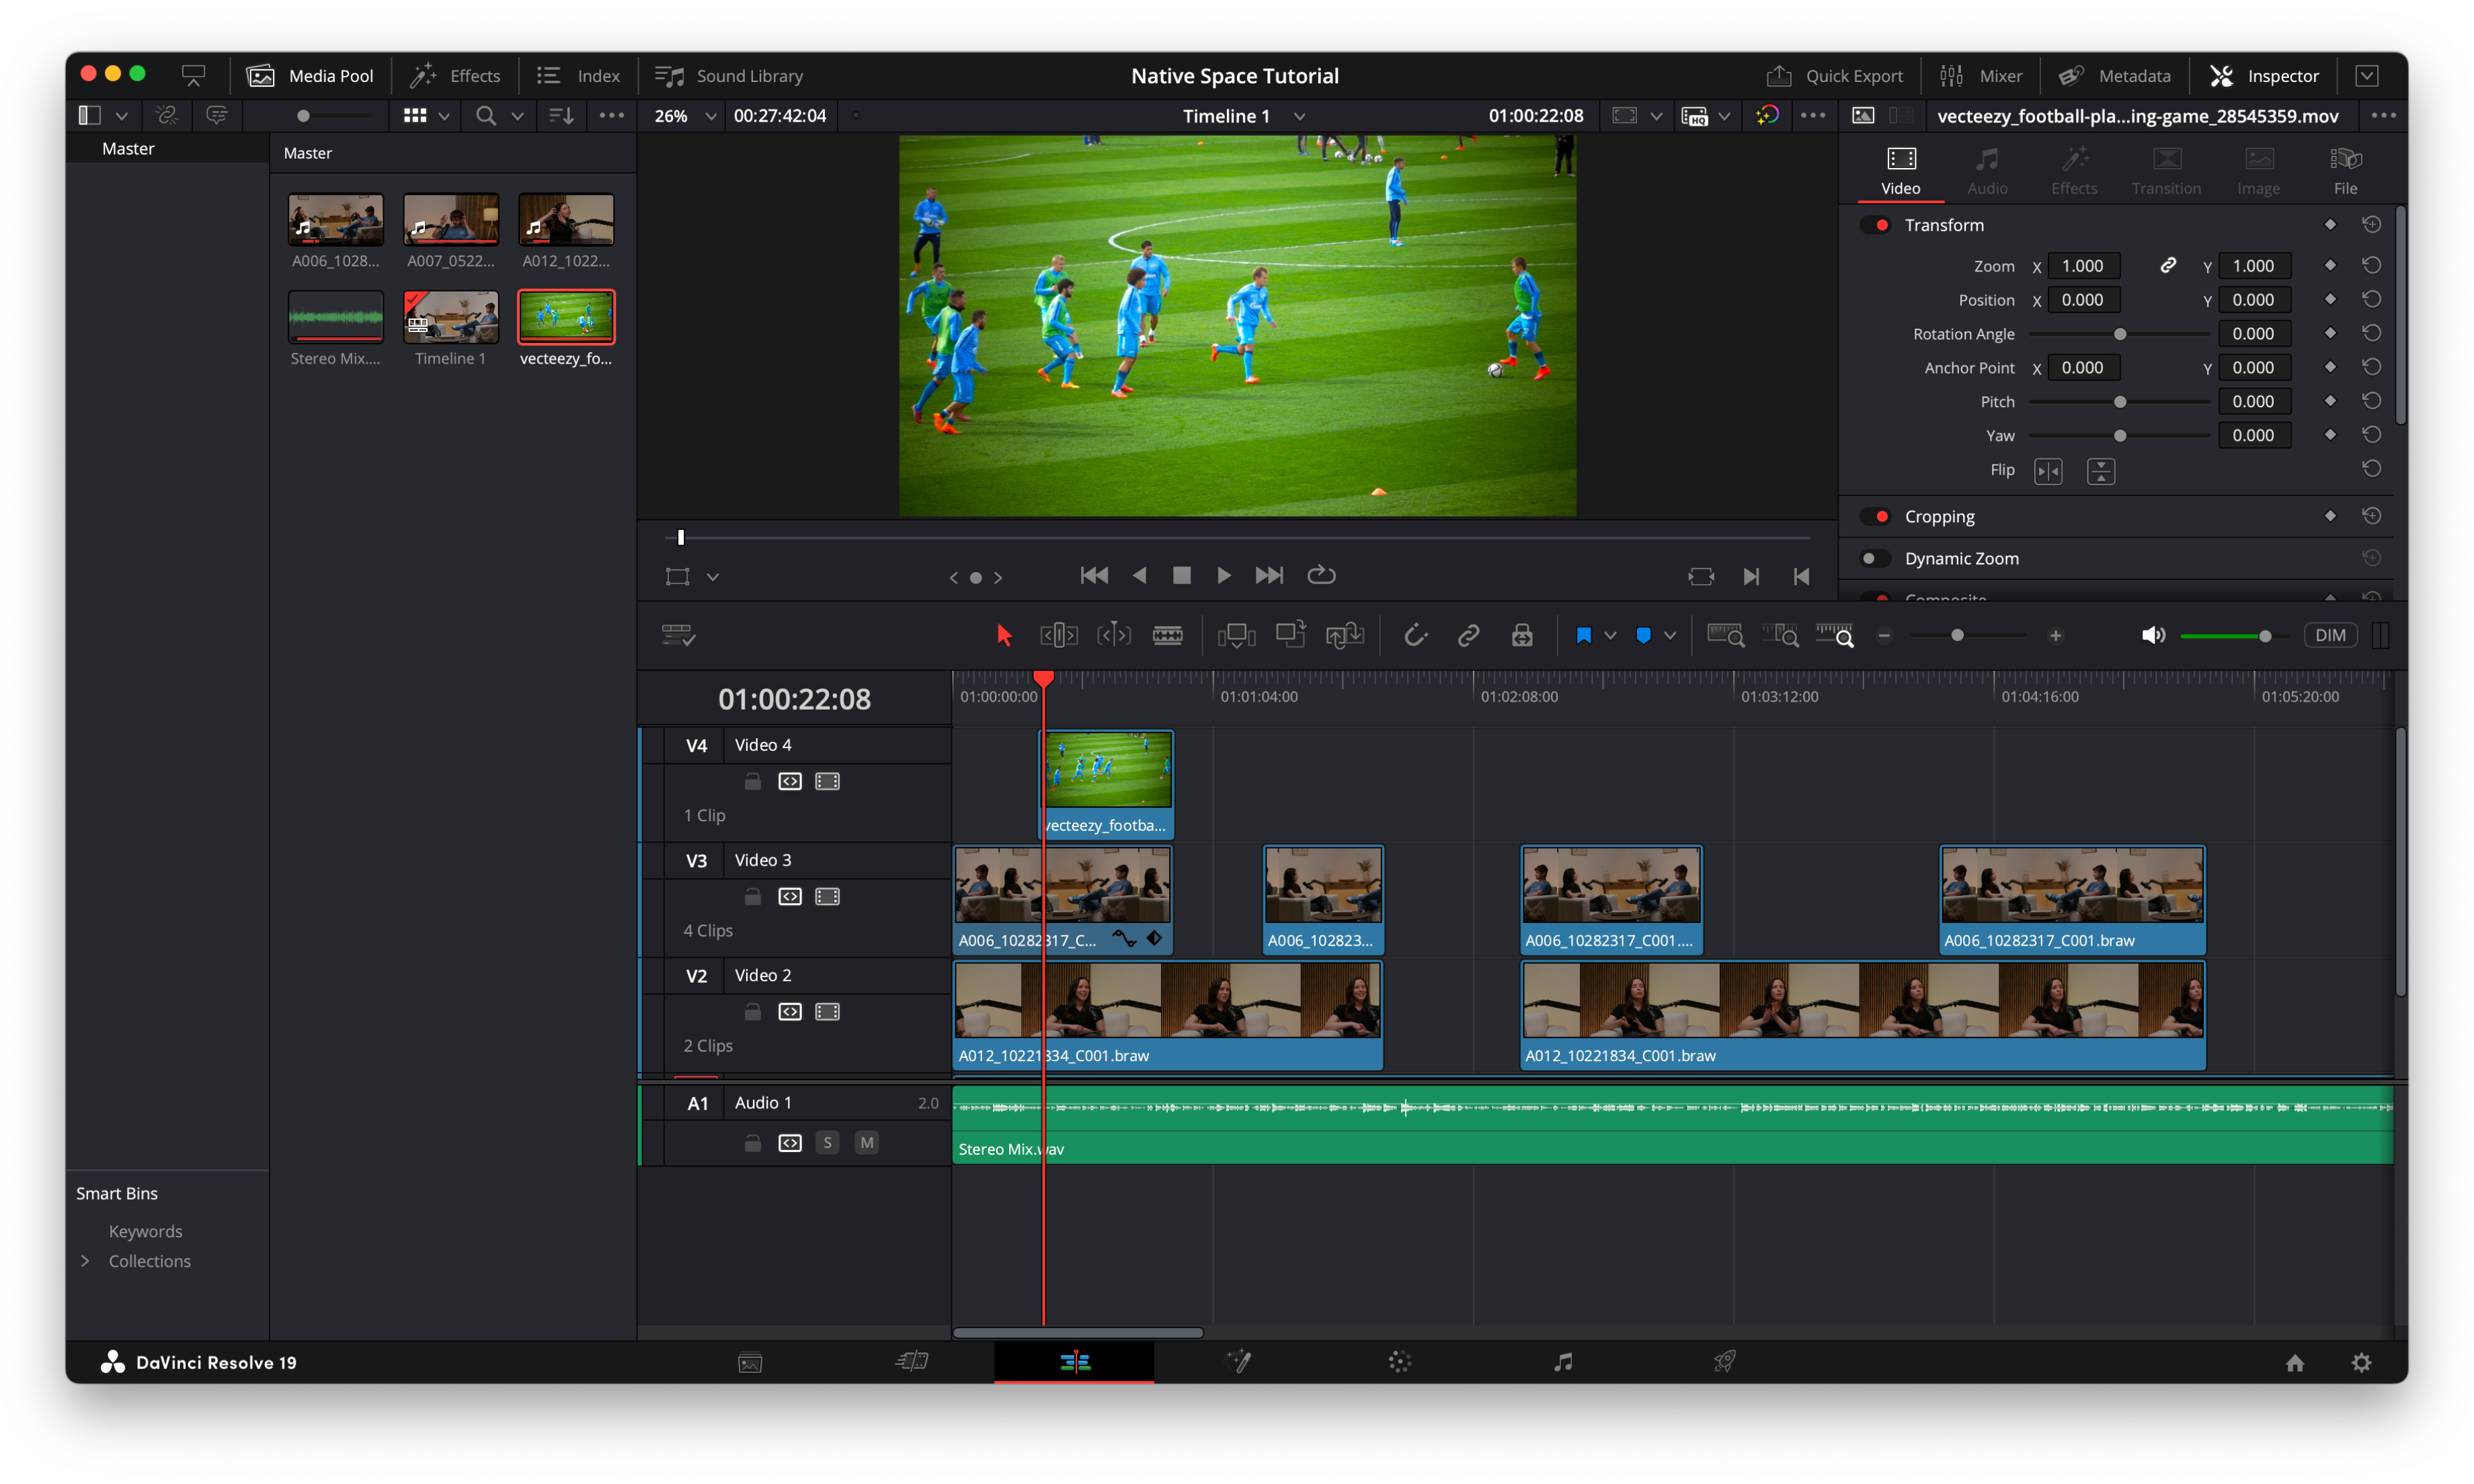Jump to first frame button
Viewport: 2474px width, 1484px height.
click(x=1094, y=575)
